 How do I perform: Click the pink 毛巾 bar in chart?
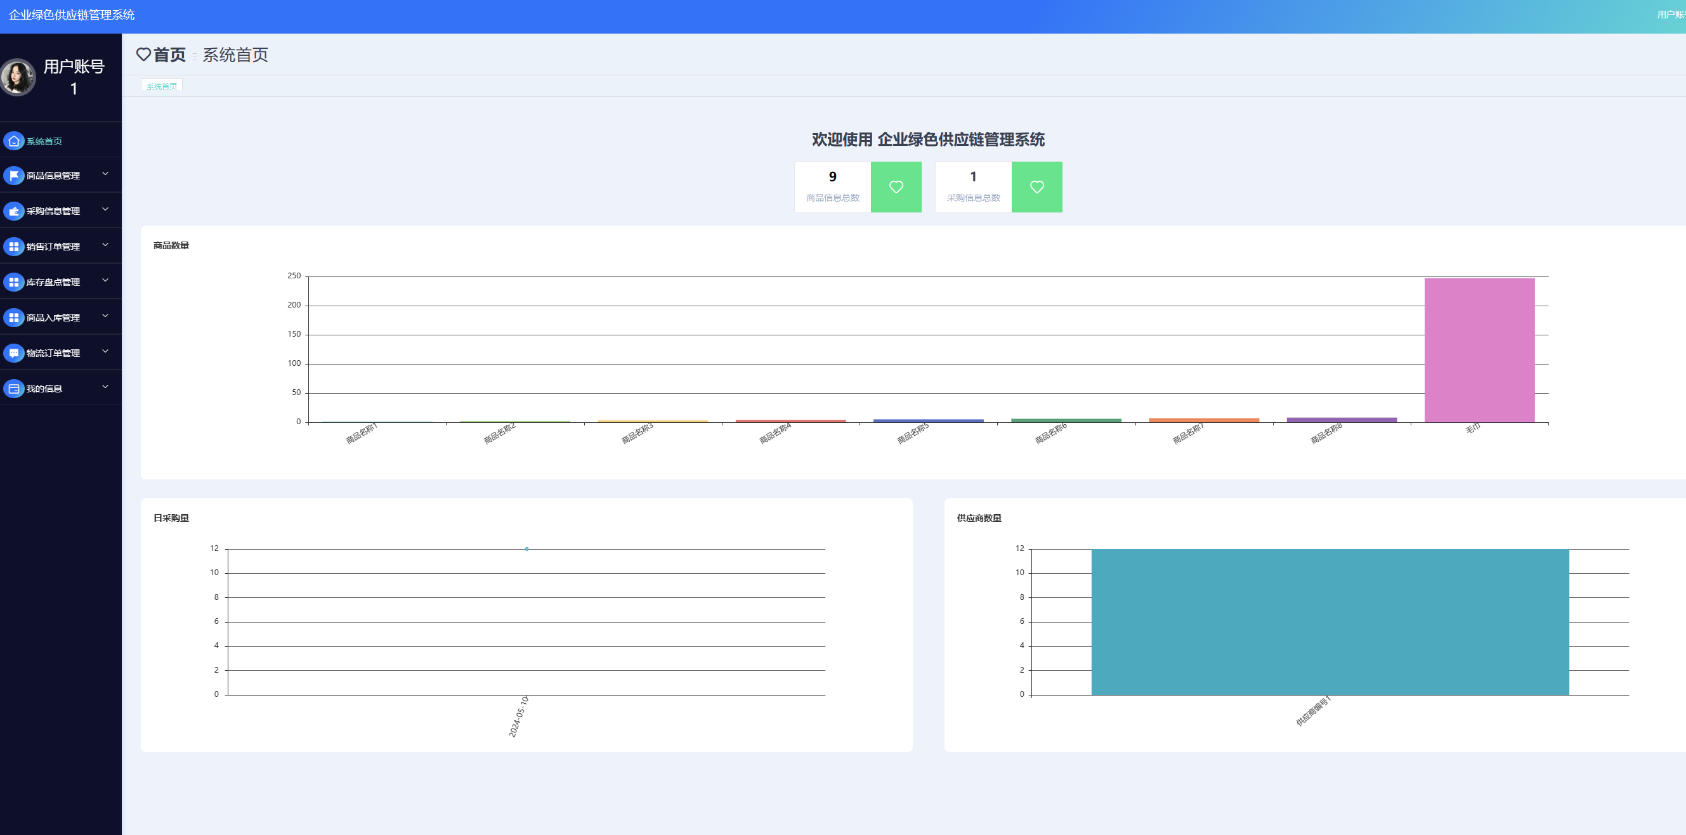click(x=1479, y=350)
